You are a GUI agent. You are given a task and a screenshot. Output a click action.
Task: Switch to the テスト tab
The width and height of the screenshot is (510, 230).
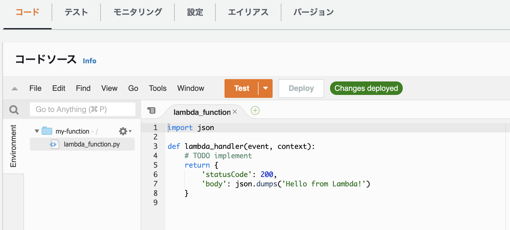click(x=76, y=12)
